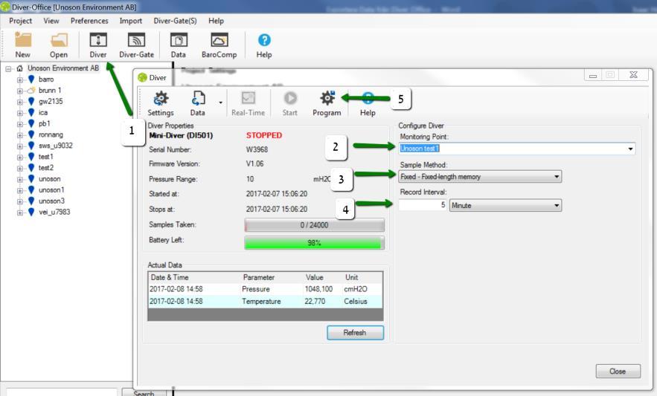Click the Open project folder icon
This screenshot has height=396, width=657.
point(59,40)
